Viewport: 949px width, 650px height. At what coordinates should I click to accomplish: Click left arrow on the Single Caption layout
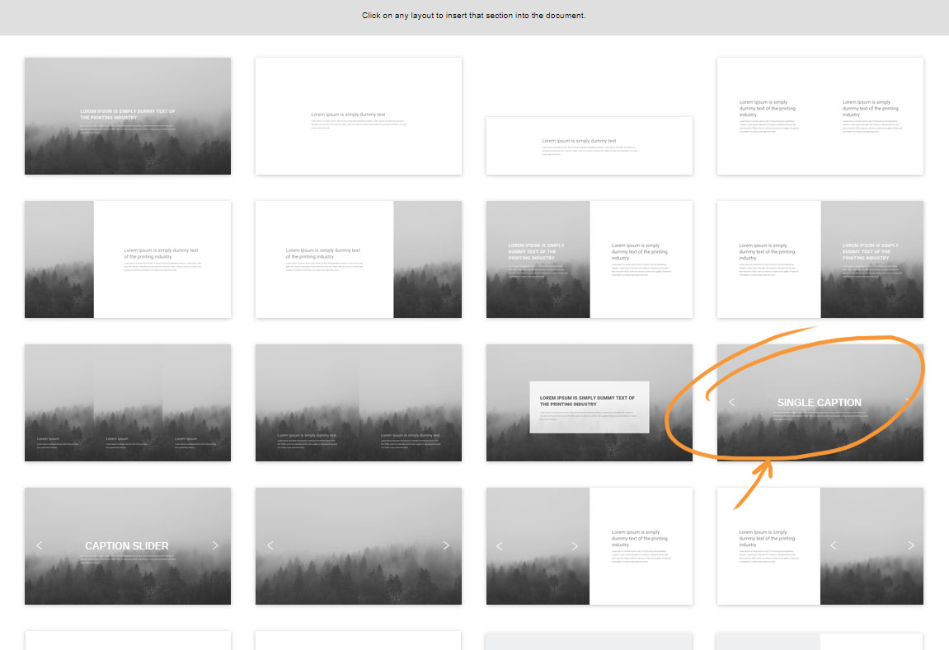732,402
